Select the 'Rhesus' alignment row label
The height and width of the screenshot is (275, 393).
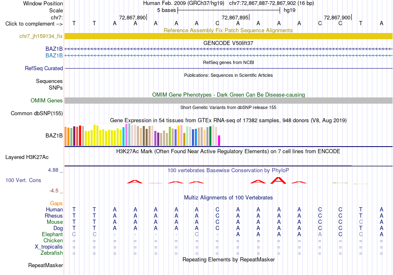pyautogui.click(x=54, y=216)
